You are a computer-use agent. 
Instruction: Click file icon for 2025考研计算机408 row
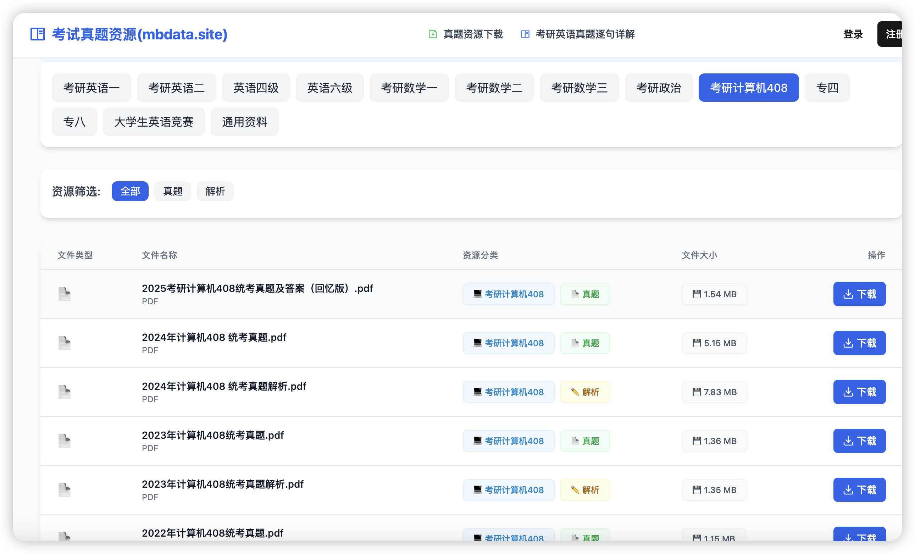coord(64,294)
